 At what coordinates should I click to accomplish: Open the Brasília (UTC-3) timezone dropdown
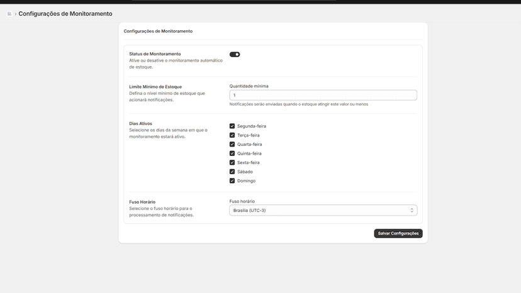323,210
